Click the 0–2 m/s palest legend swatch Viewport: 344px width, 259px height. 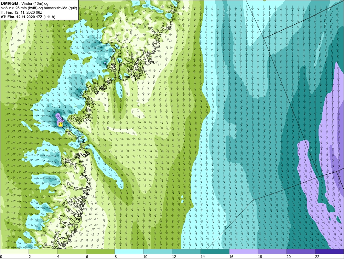tap(14, 251)
